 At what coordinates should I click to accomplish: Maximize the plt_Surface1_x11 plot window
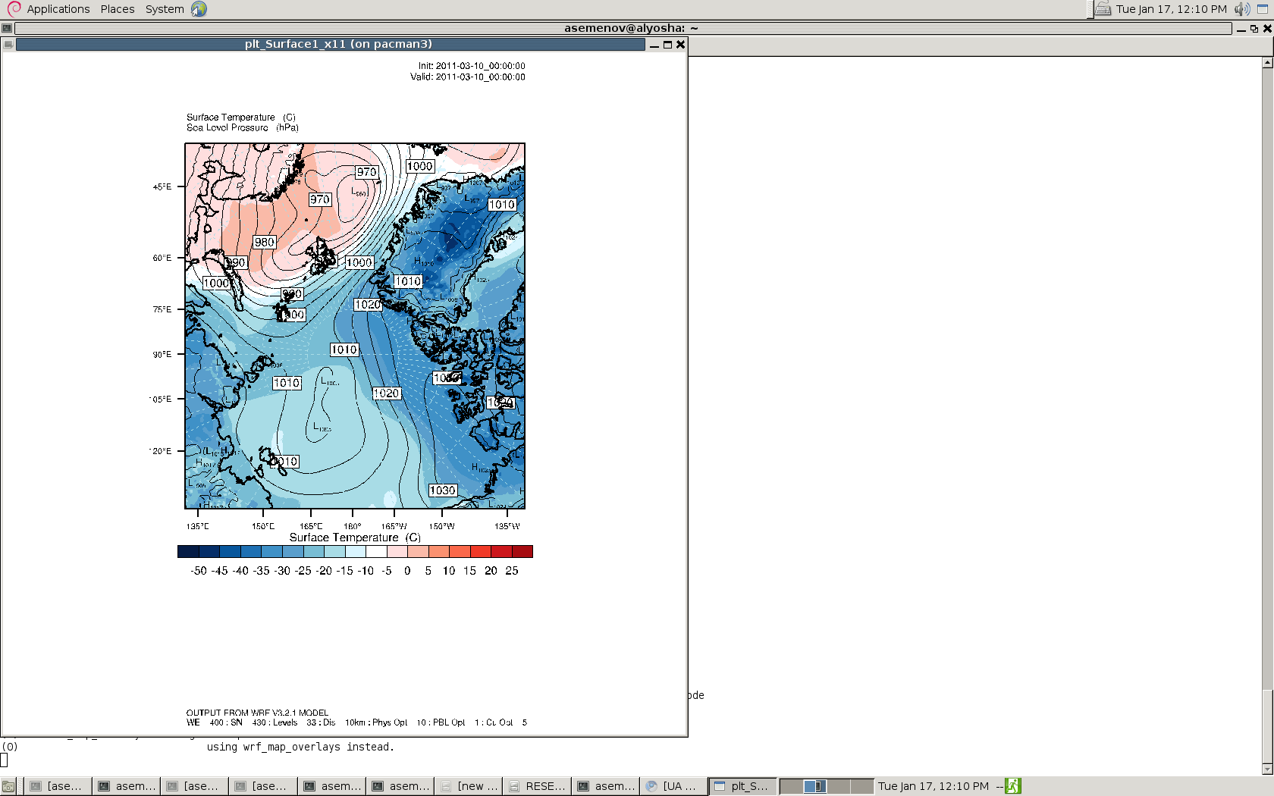pos(667,45)
